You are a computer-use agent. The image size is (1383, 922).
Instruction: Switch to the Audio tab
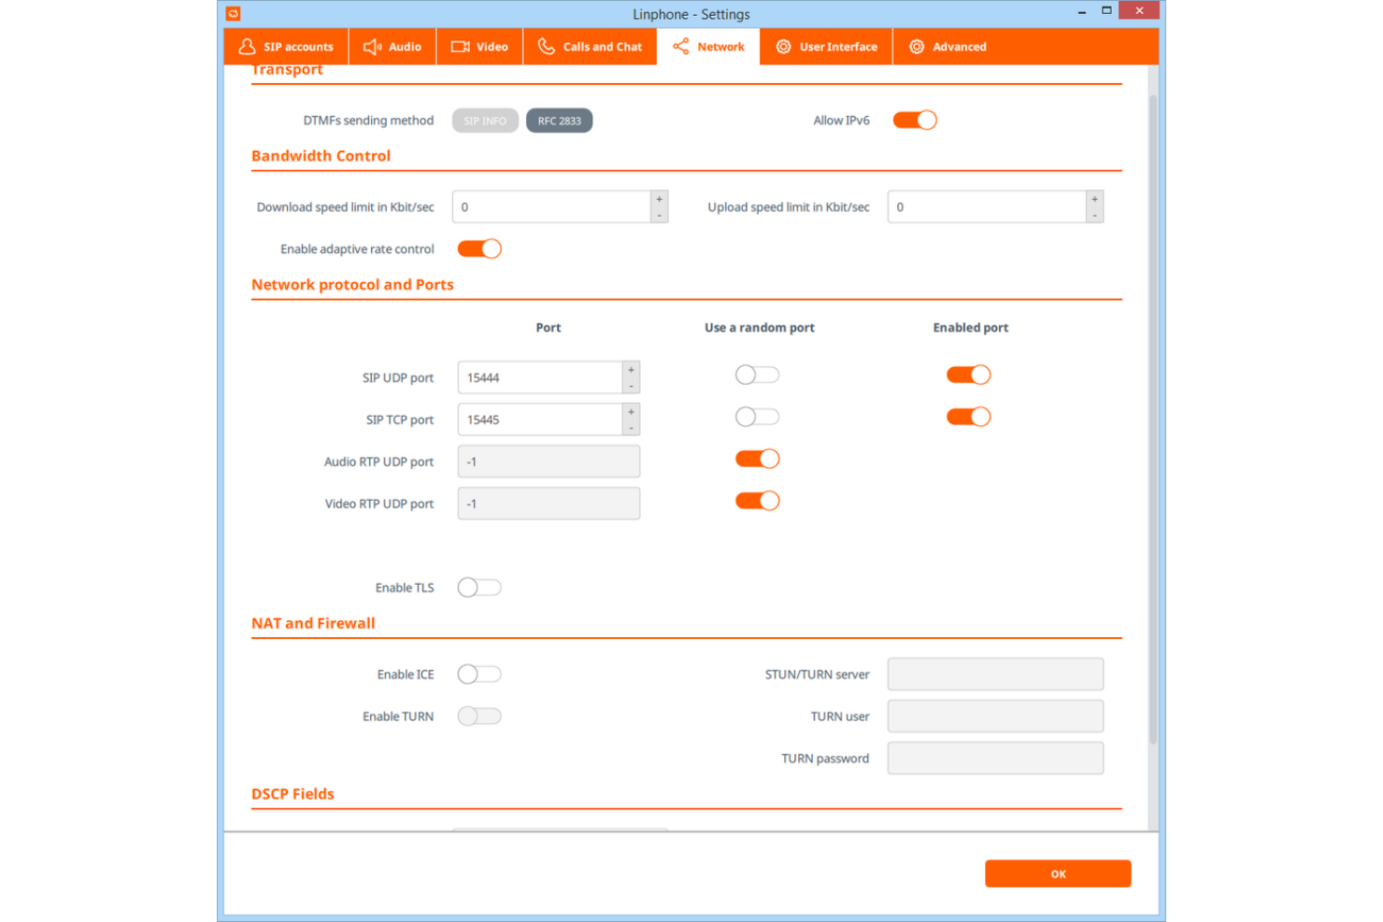[x=392, y=47]
